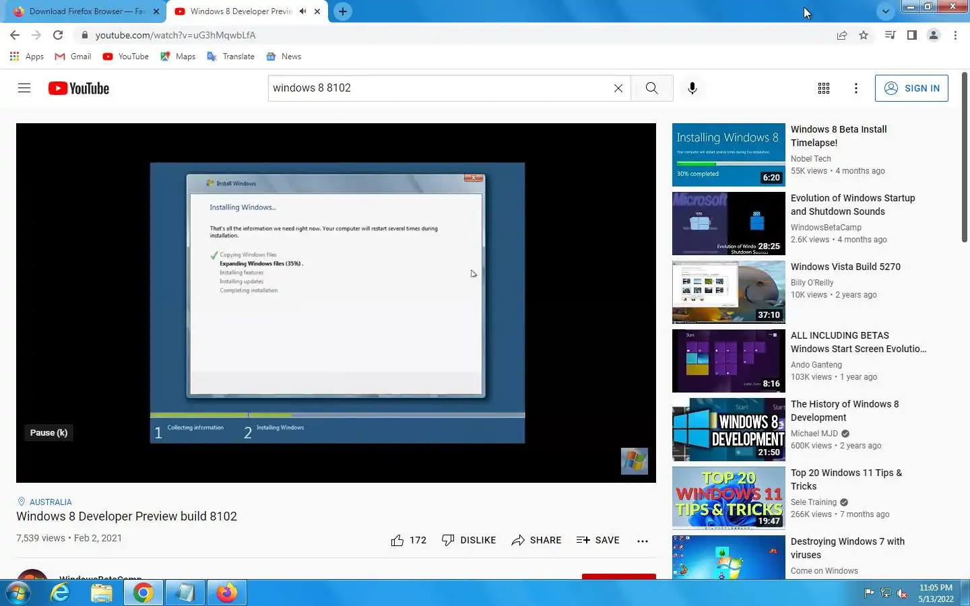Open Apps bookmark shortcut

click(x=27, y=57)
